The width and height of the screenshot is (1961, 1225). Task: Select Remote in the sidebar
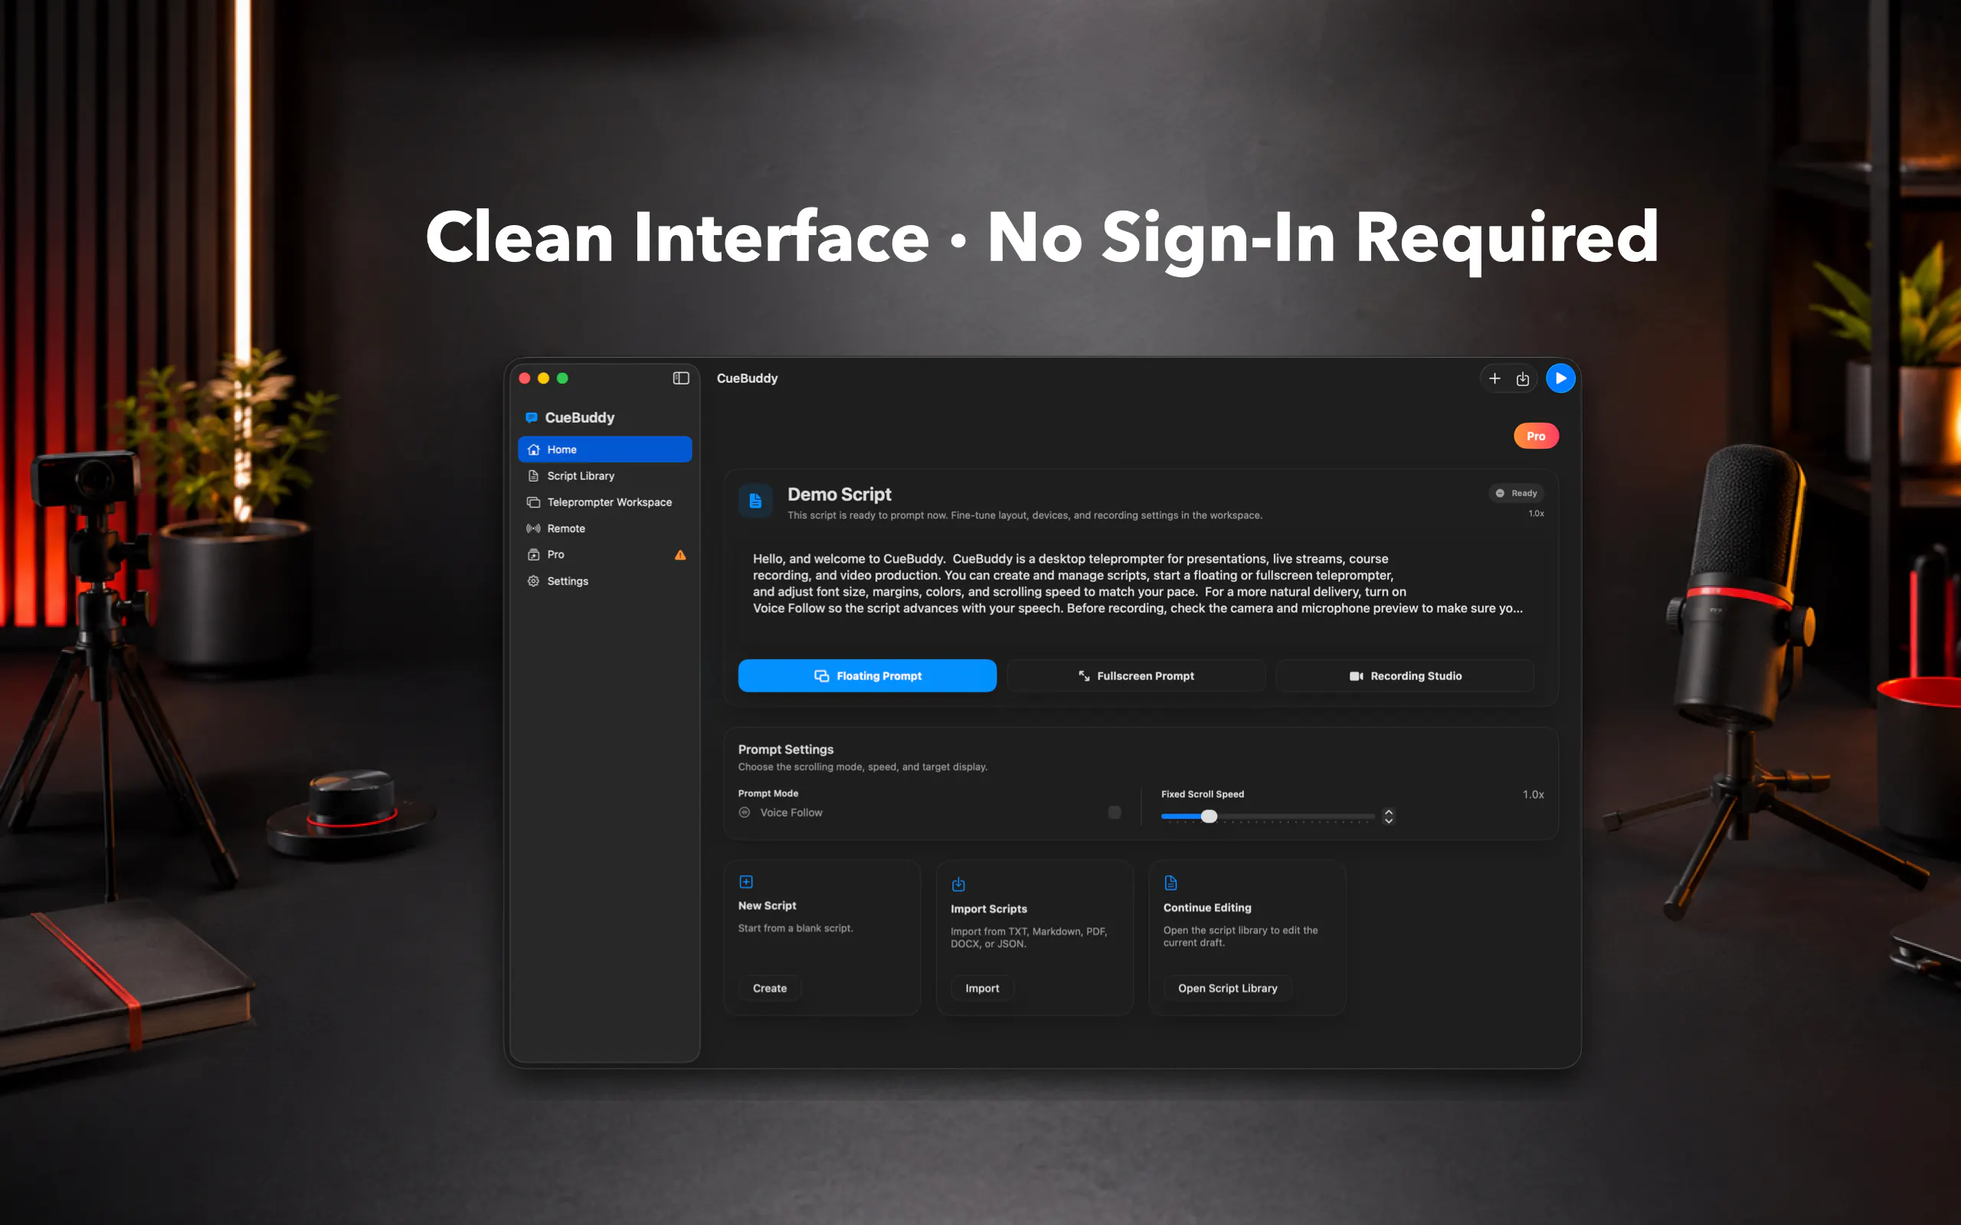point(604,528)
